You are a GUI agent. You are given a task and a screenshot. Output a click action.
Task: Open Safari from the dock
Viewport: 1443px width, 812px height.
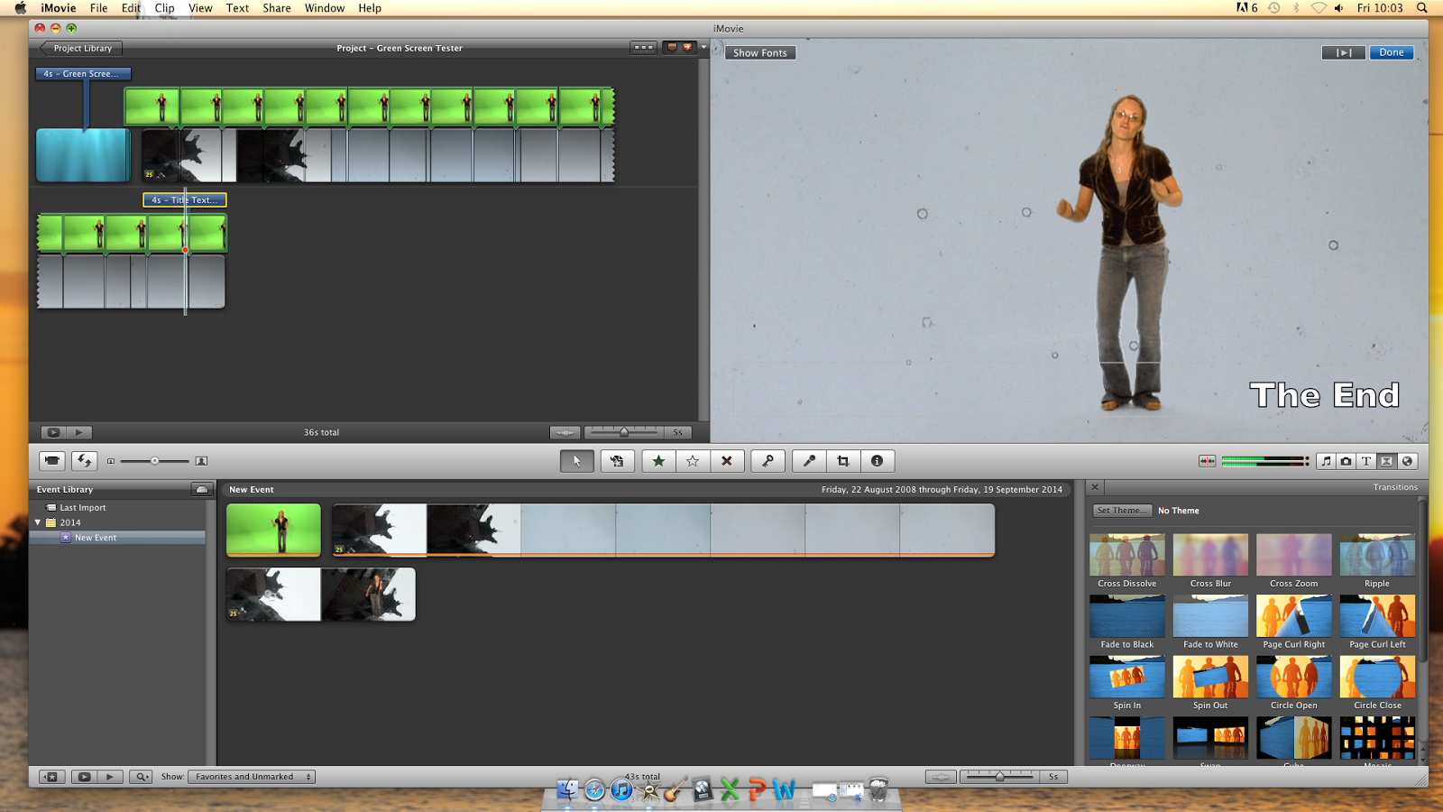pyautogui.click(x=594, y=790)
